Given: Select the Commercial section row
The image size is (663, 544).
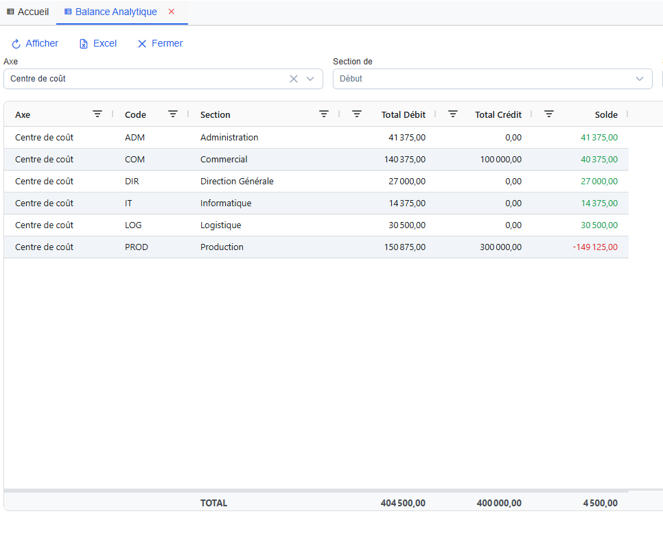Looking at the screenshot, I should (224, 160).
